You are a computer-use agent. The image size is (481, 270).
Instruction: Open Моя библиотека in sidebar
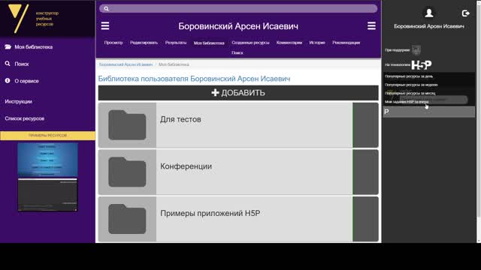pyautogui.click(x=33, y=46)
